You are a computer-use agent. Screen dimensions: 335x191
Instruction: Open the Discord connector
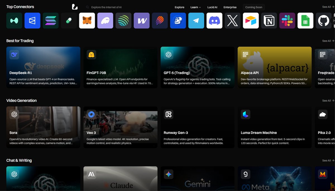[214, 20]
